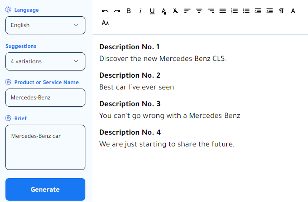Align text to the right

pos(211,11)
